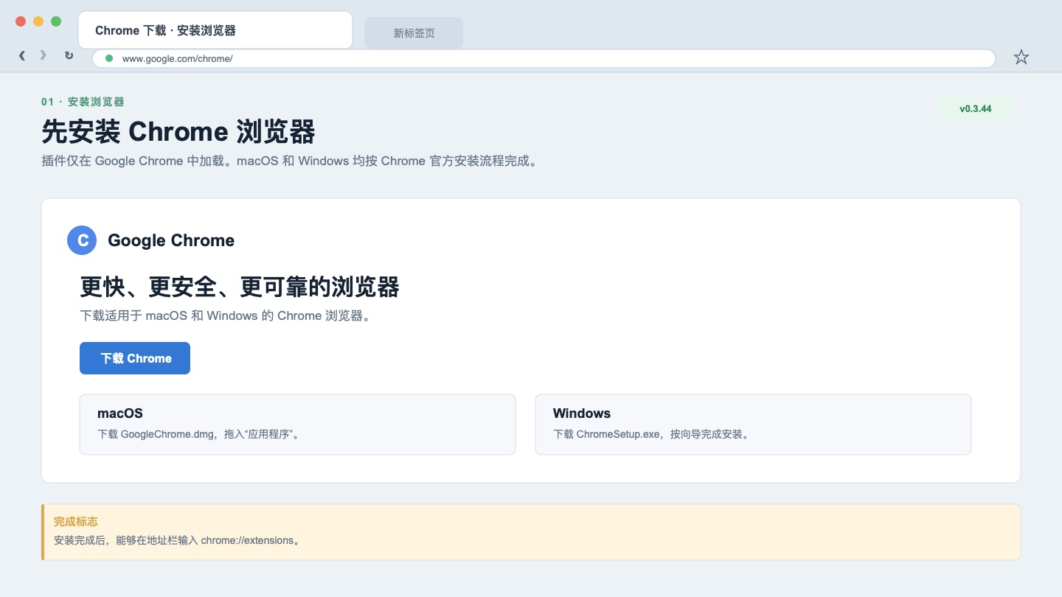Open the 新标签页 tab
1062x597 pixels.
tap(414, 33)
